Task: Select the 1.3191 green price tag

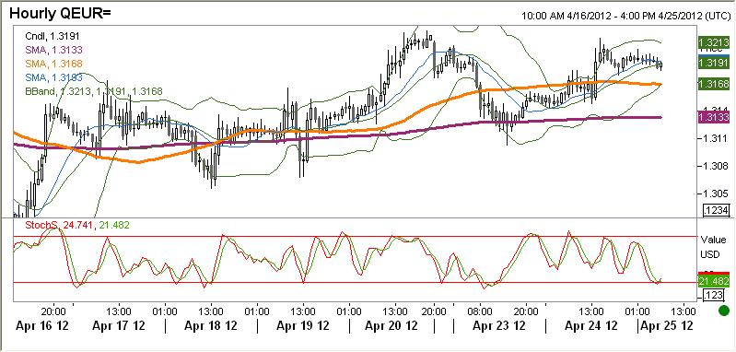Action: tap(715, 63)
